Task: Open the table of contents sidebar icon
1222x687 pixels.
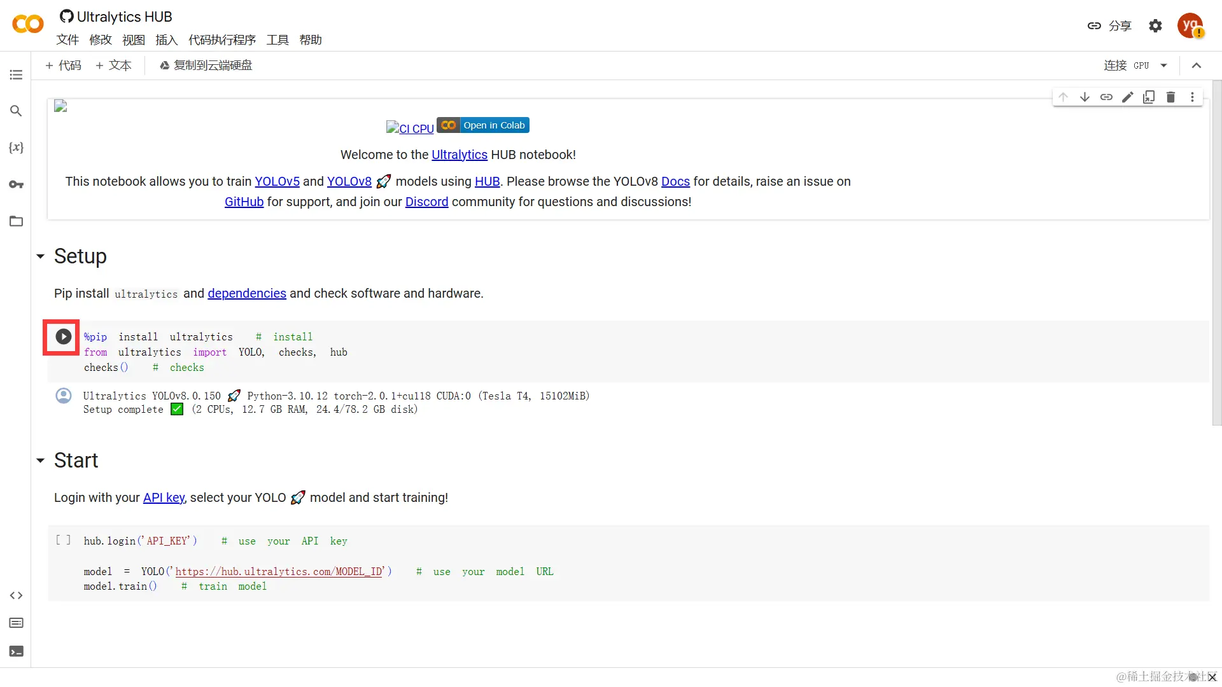Action: (x=16, y=75)
